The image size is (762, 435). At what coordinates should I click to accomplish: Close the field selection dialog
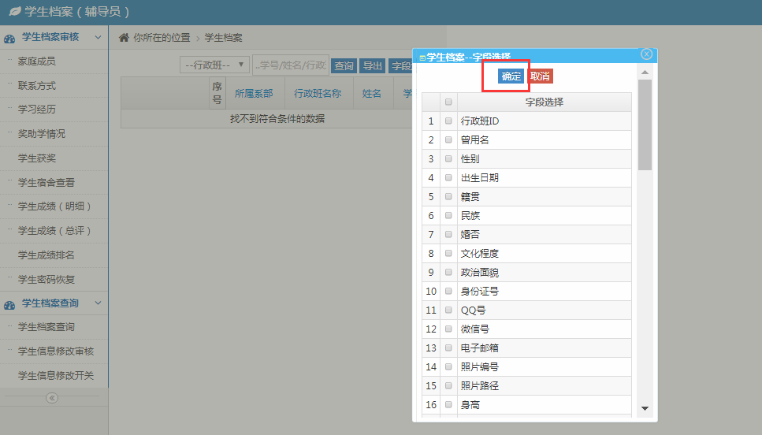(646, 54)
